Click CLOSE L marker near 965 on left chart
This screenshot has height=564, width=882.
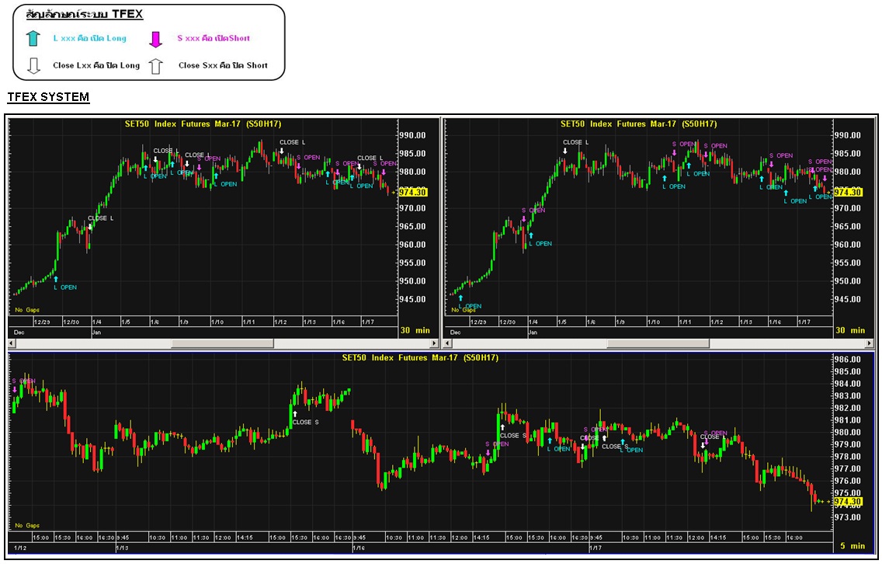click(90, 227)
